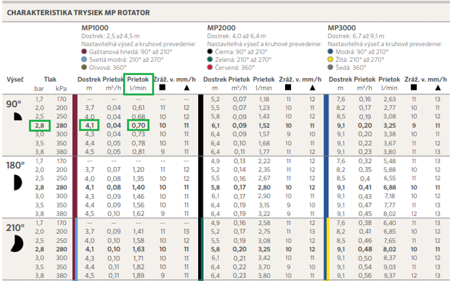Viewport: 453px width, 281px height.
Task: Click the 90° quarter-circle arc icon
Action: tap(16, 117)
